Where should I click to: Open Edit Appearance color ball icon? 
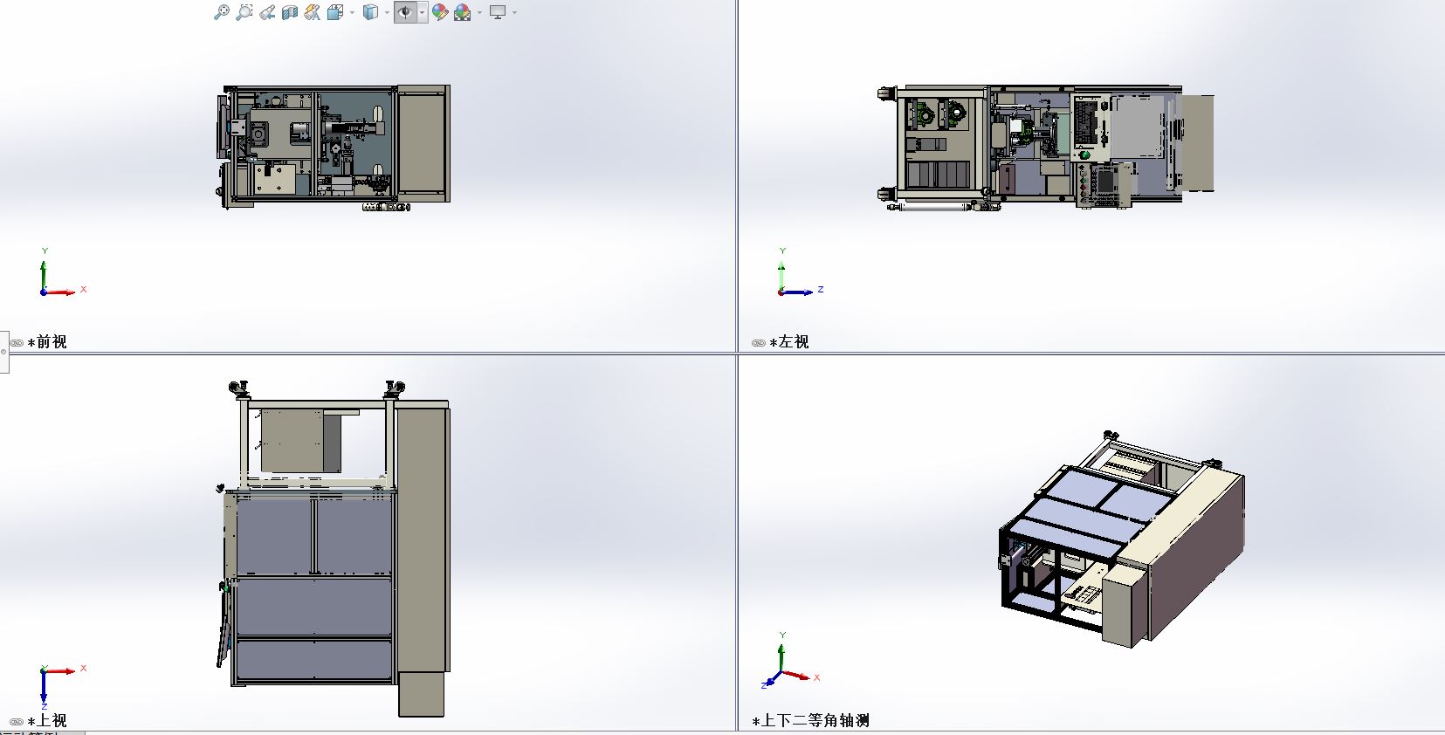440,12
